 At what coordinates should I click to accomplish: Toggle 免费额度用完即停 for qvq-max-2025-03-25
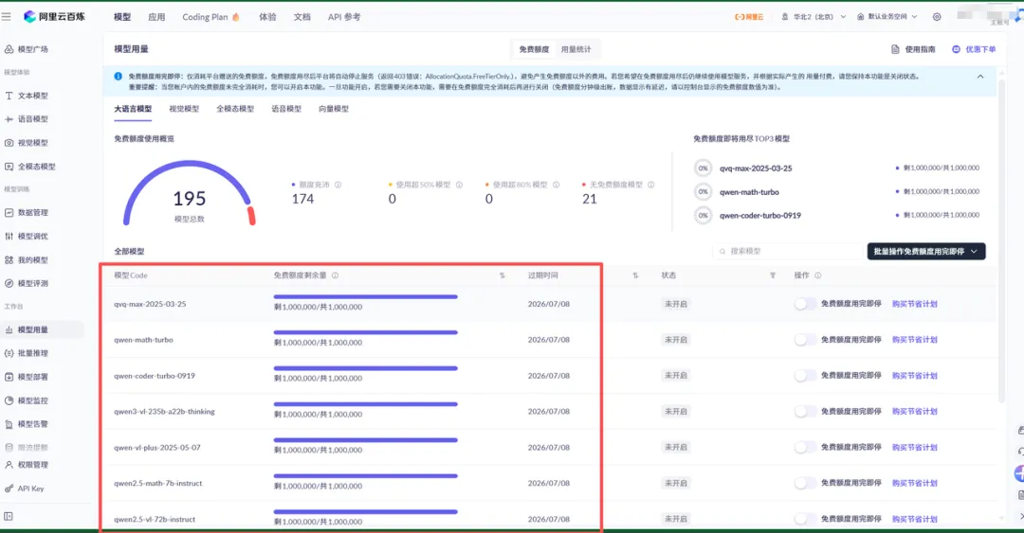point(805,303)
